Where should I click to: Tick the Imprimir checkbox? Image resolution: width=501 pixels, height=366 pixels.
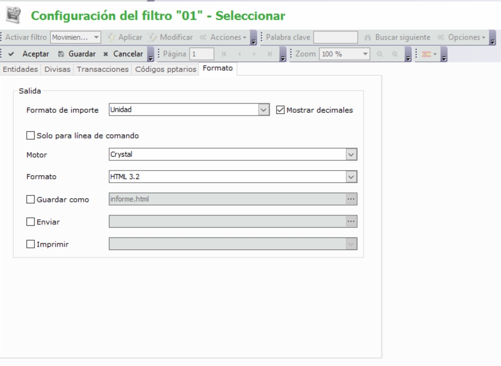click(31, 244)
